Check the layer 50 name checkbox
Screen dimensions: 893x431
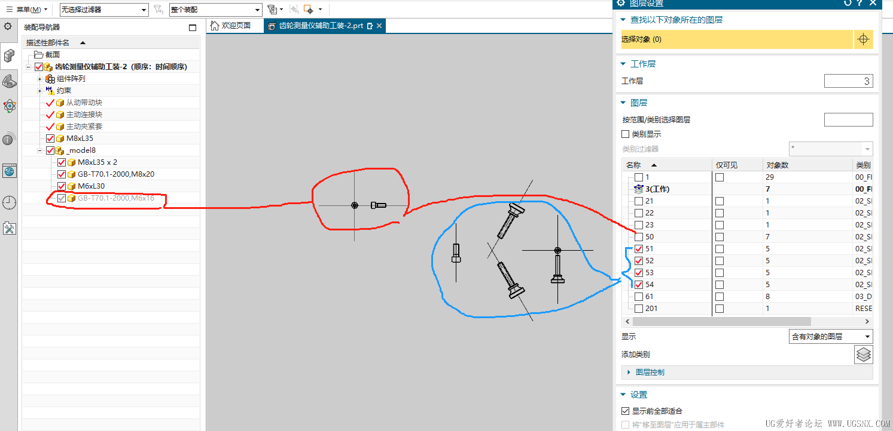click(639, 237)
